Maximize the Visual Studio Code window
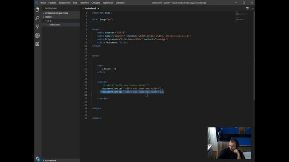This screenshot has height=162, width=289. [x=244, y=3]
